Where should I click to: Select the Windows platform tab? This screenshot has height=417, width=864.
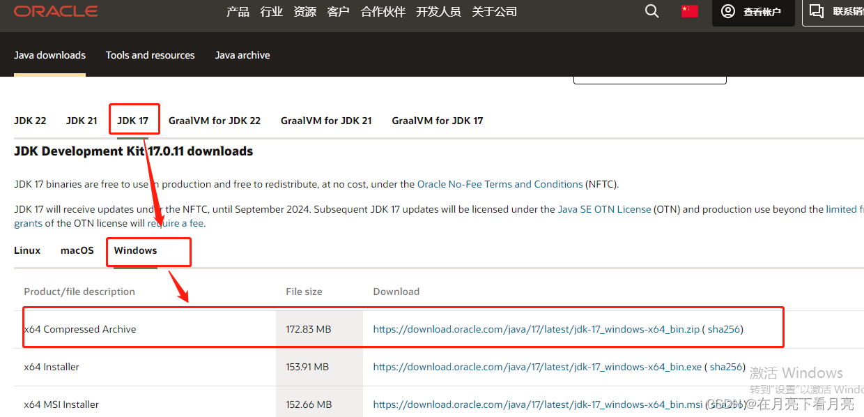click(136, 250)
